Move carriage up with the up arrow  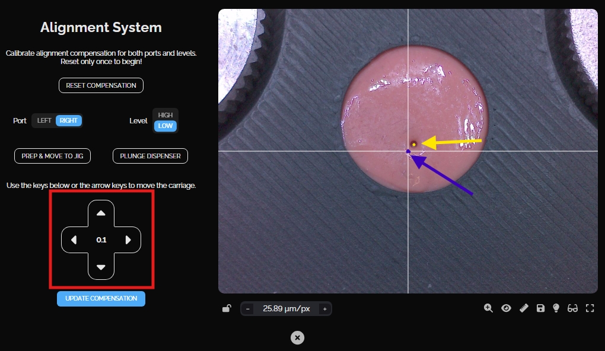(x=101, y=213)
